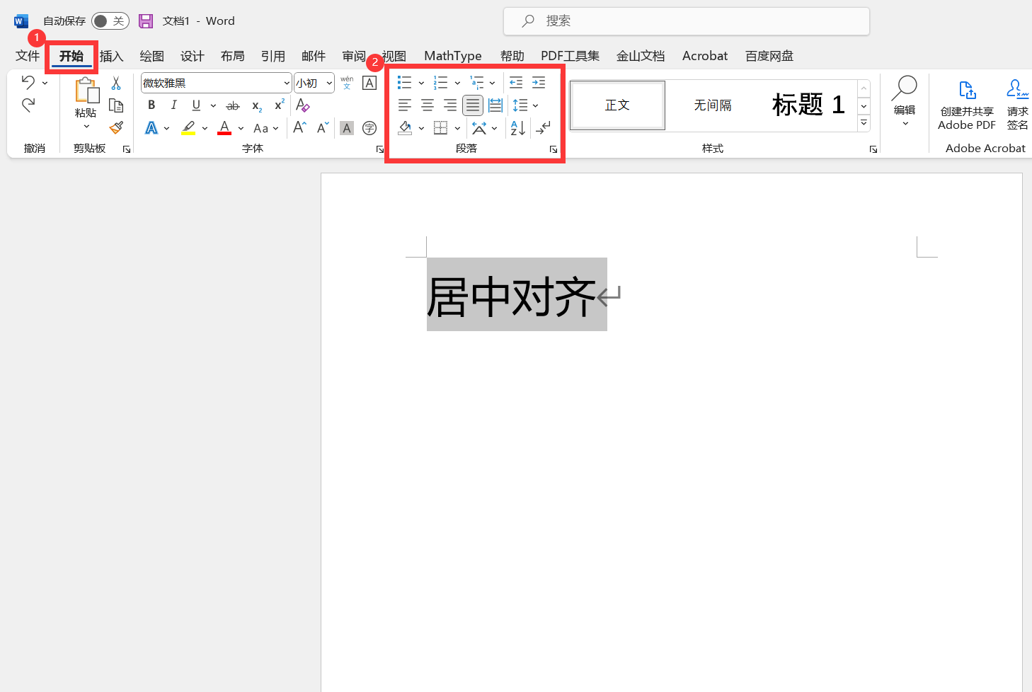The height and width of the screenshot is (692, 1032).
Task: Switch to the MathType tab
Action: pyautogui.click(x=453, y=56)
